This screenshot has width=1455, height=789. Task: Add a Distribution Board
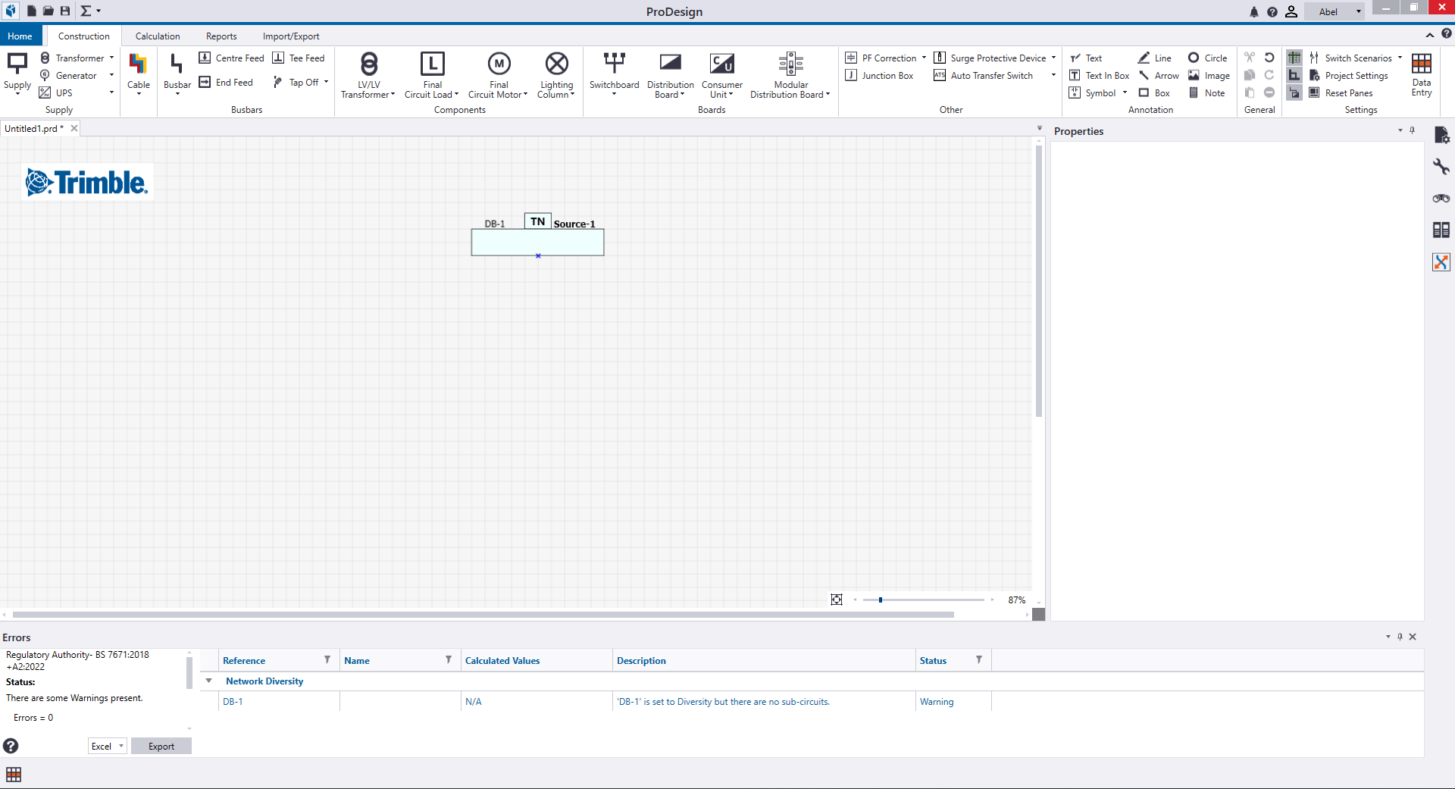670,75
